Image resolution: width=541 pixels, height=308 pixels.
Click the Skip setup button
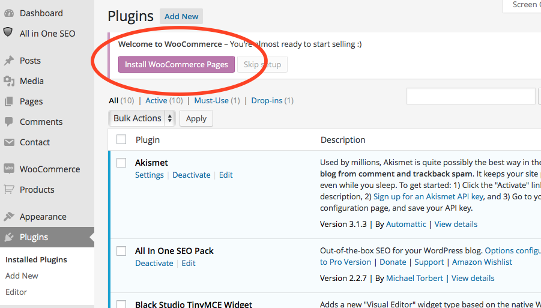click(x=262, y=64)
